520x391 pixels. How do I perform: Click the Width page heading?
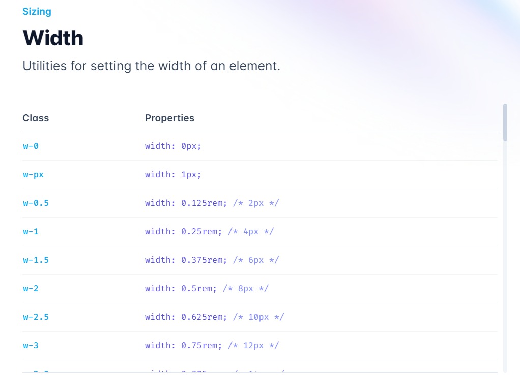coord(53,38)
